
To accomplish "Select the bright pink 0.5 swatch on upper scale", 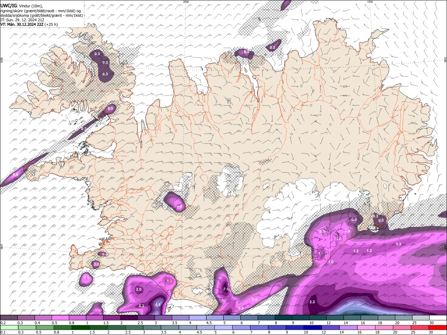I will 60,318.
